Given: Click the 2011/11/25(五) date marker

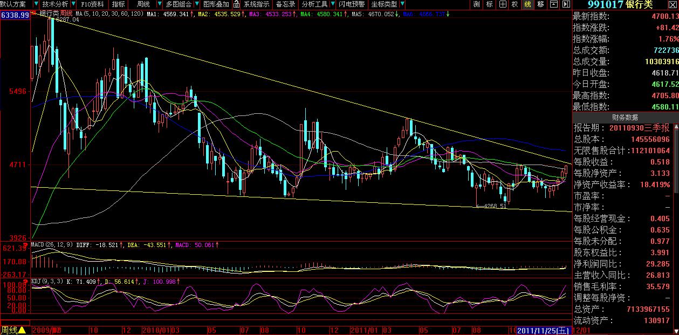Looking at the screenshot, I should [x=543, y=330].
